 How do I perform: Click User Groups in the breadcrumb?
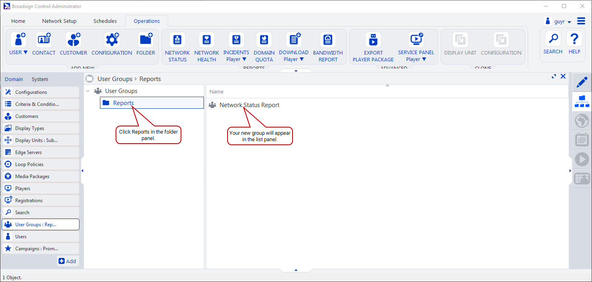115,79
